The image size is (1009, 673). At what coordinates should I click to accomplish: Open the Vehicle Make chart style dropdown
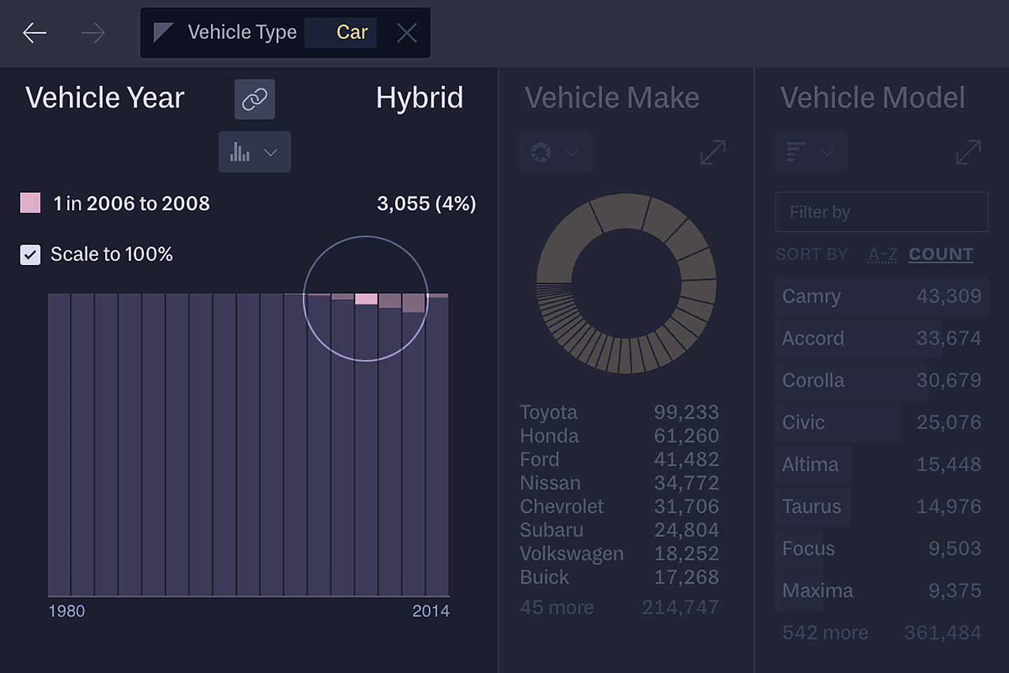pyautogui.click(x=572, y=152)
